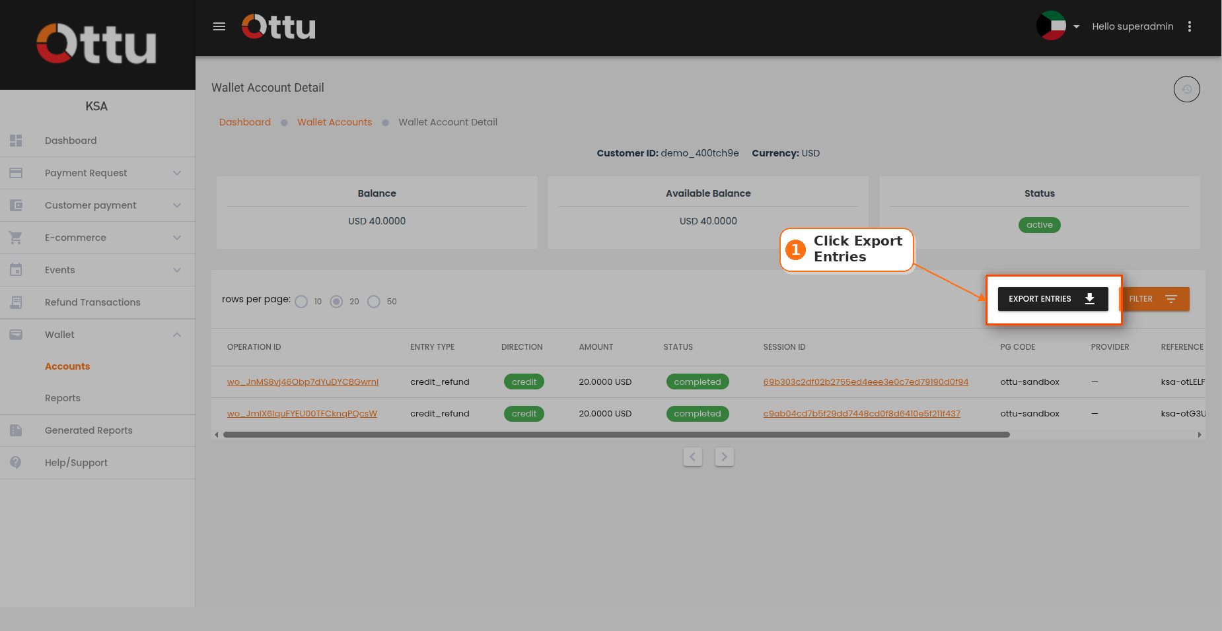The height and width of the screenshot is (631, 1222).
Task: Click scrollbar left arrow of the table
Action: click(217, 435)
